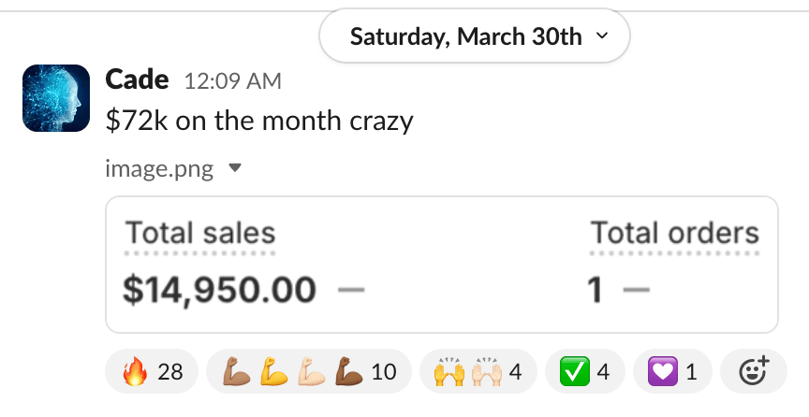809x417 pixels.
Task: Open the add reaction emoji picker
Action: coord(754,371)
